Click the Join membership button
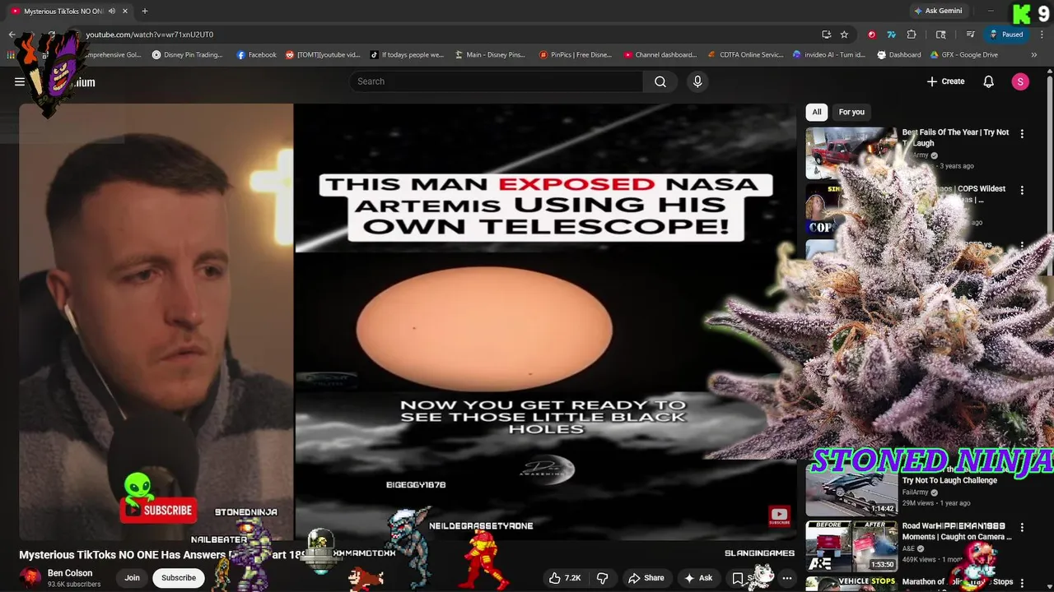This screenshot has width=1054, height=592. tap(132, 578)
